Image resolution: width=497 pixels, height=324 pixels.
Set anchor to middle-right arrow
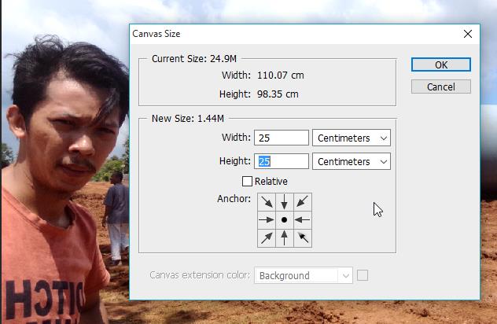pos(303,219)
